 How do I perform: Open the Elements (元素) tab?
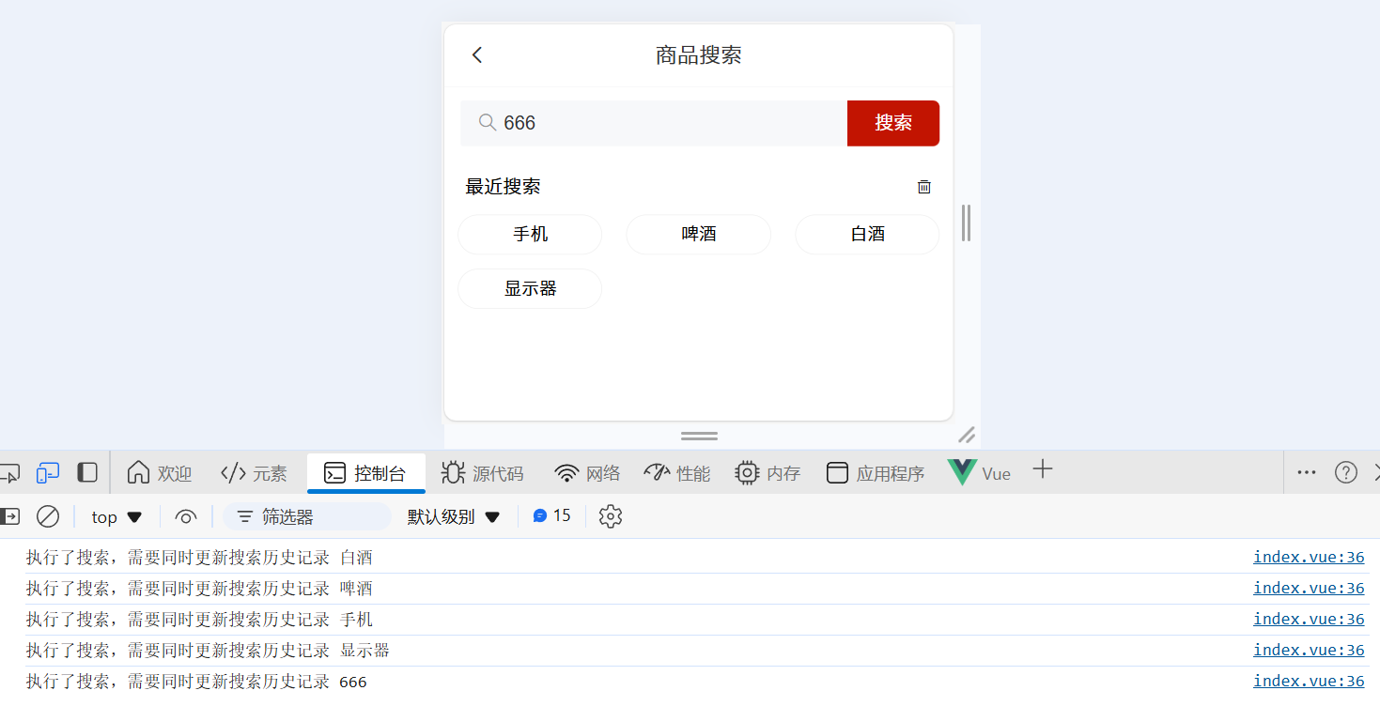254,473
